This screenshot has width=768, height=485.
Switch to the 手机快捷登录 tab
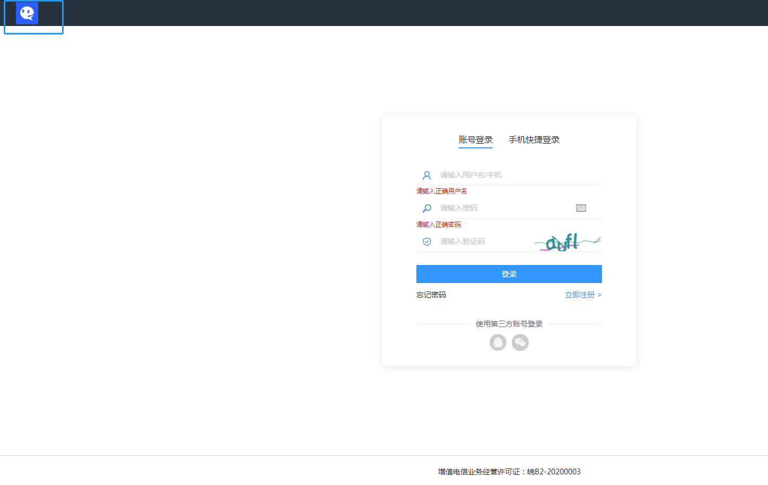534,140
